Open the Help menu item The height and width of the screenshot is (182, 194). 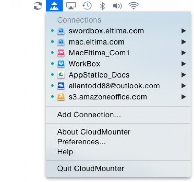tap(118, 152)
